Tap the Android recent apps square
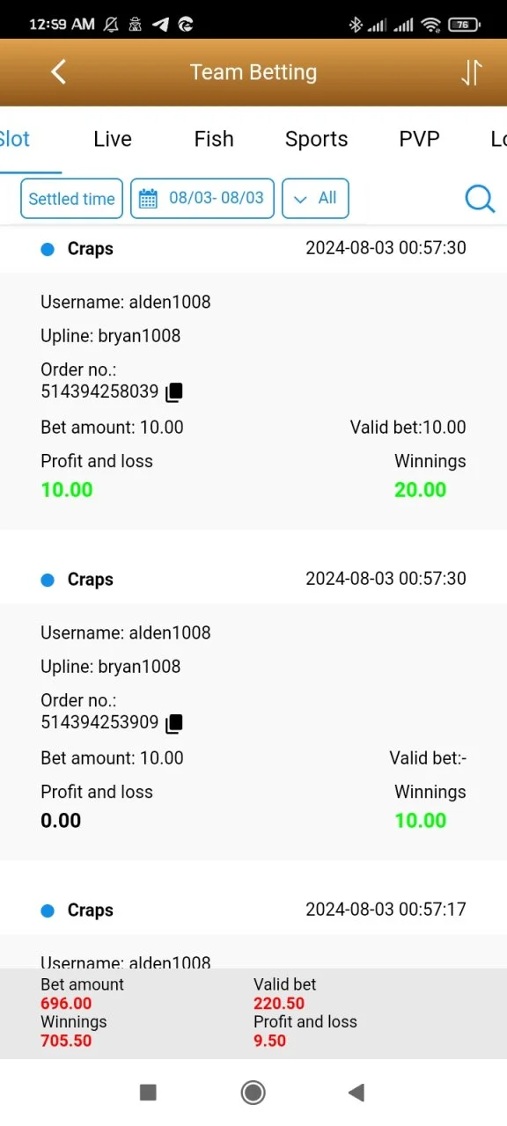This screenshot has height=1126, width=507. [x=148, y=1093]
